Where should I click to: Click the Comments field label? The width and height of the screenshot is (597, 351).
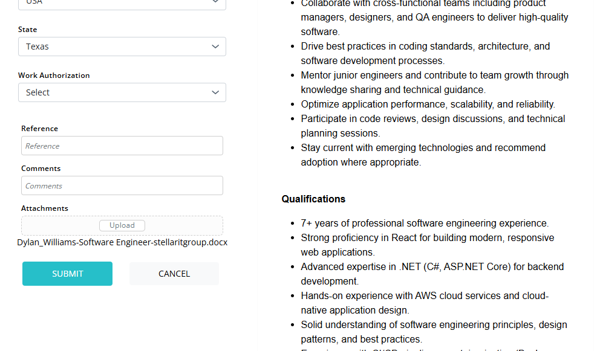tap(41, 169)
